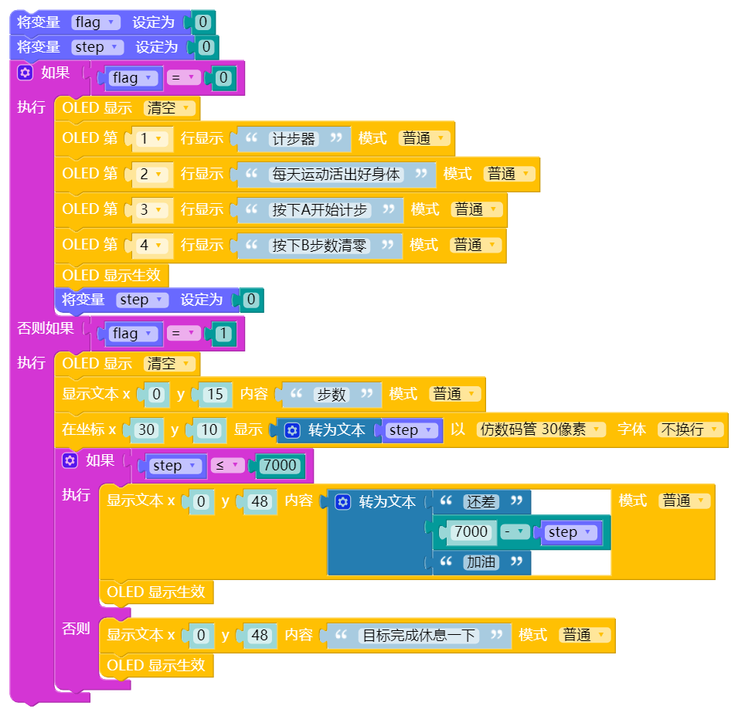Select the OLED 显示生效 block below row 4

pos(111,275)
